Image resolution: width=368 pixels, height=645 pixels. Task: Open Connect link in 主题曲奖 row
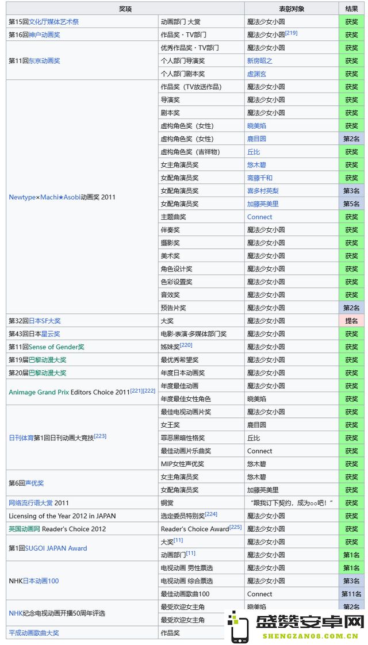click(260, 217)
